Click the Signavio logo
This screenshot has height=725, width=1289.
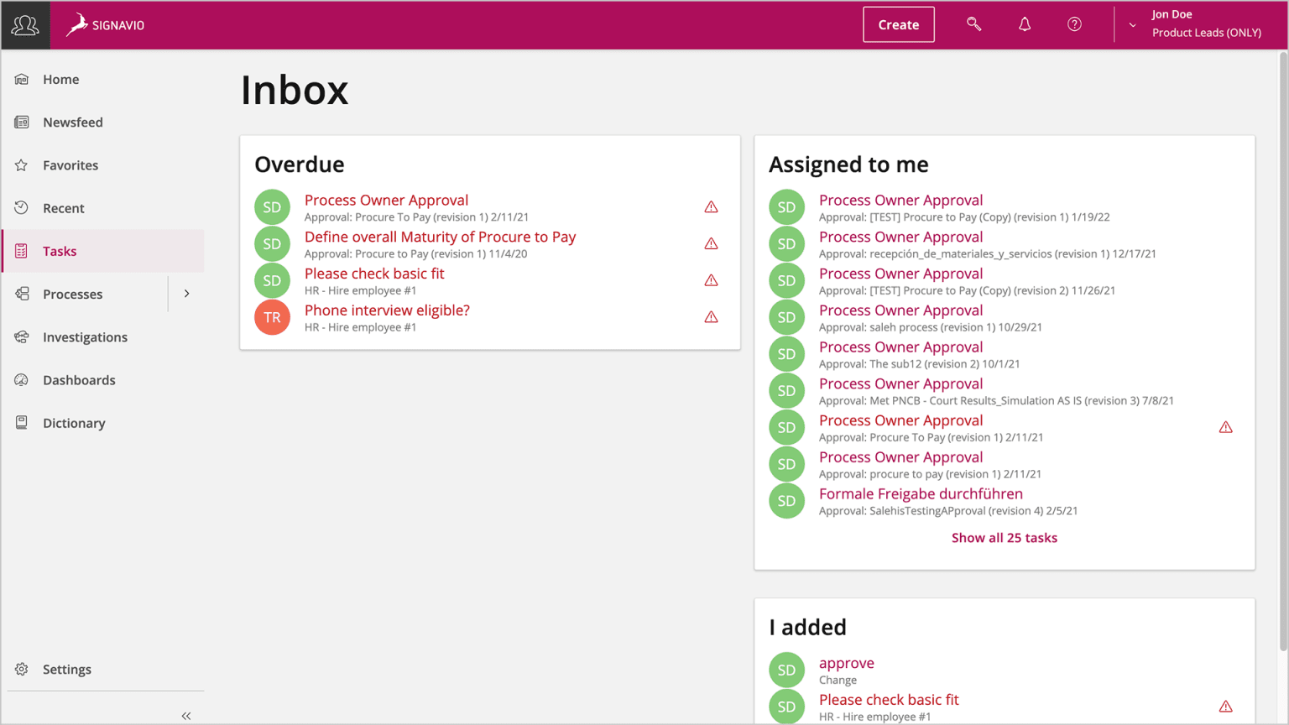[x=104, y=24]
